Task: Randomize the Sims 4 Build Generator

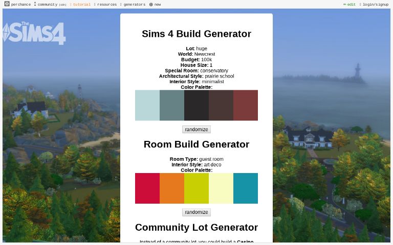Action: click(196, 129)
